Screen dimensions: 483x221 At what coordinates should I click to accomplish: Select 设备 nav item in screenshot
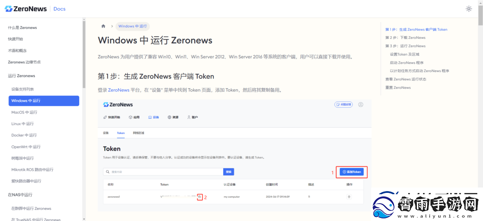click(154, 117)
